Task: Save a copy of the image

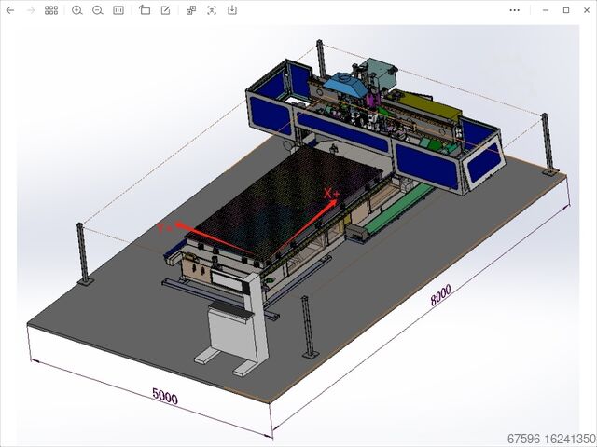Action: (x=232, y=10)
